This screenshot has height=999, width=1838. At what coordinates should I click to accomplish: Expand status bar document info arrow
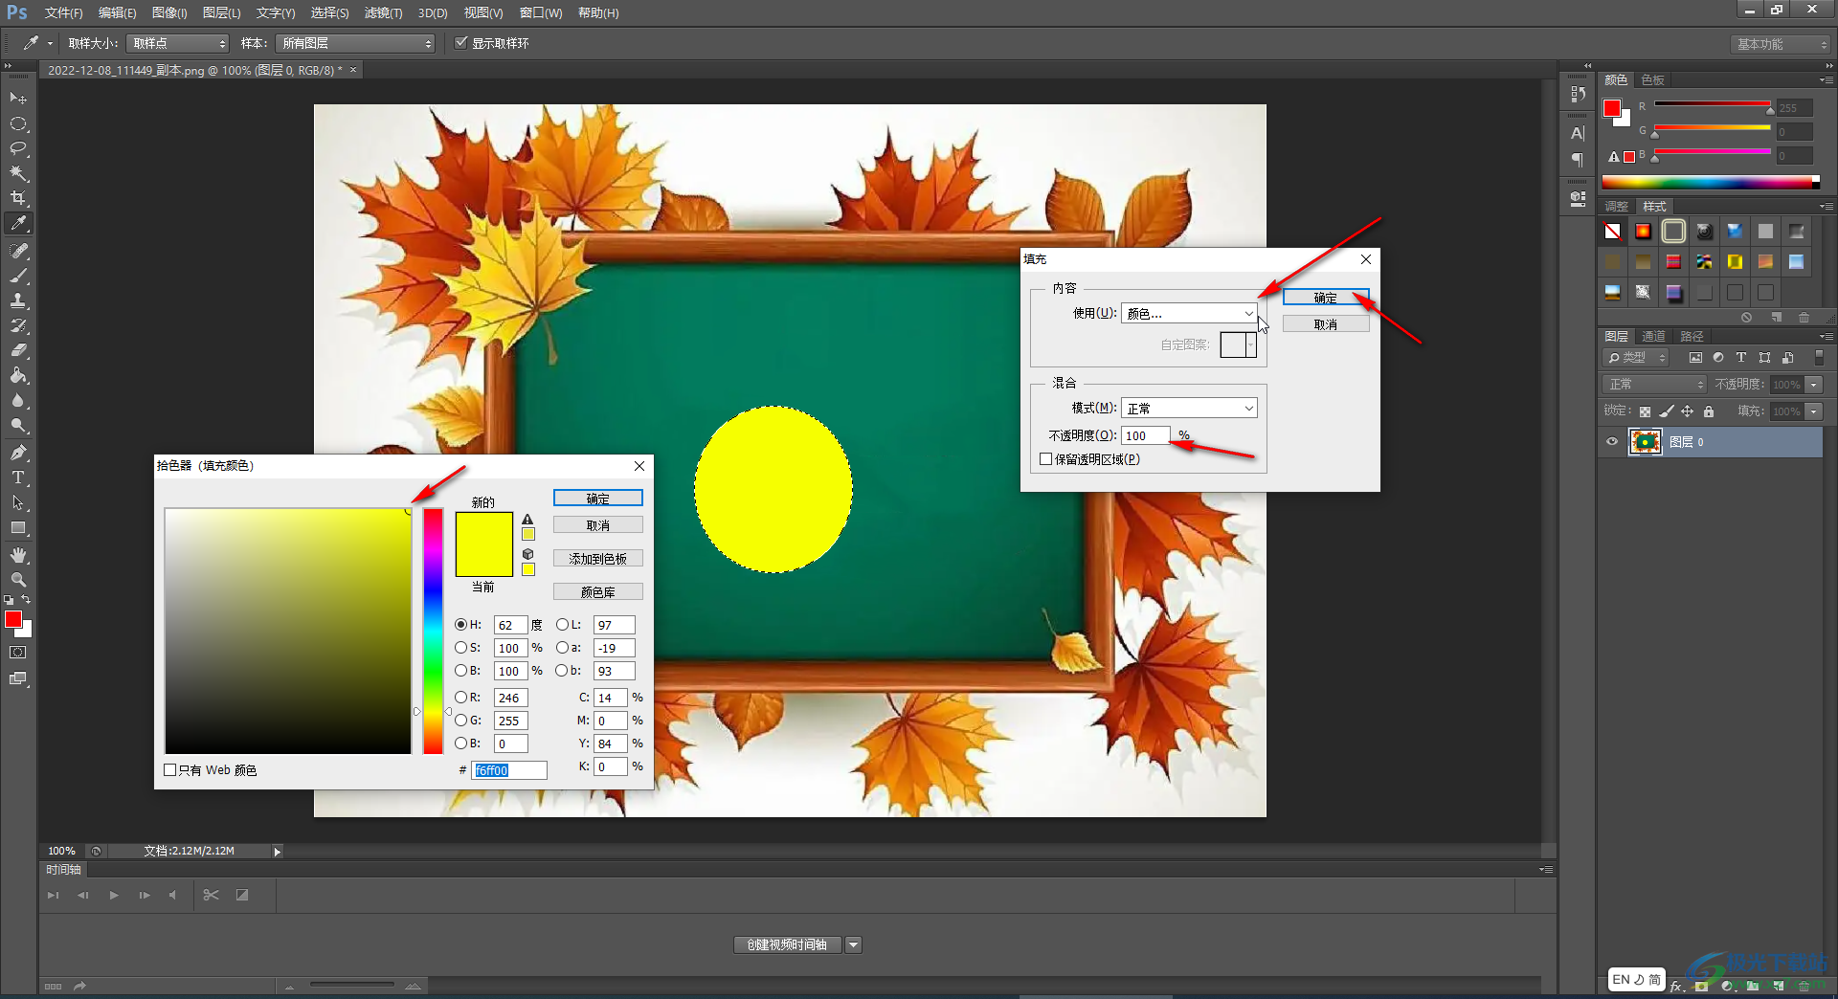coord(278,852)
